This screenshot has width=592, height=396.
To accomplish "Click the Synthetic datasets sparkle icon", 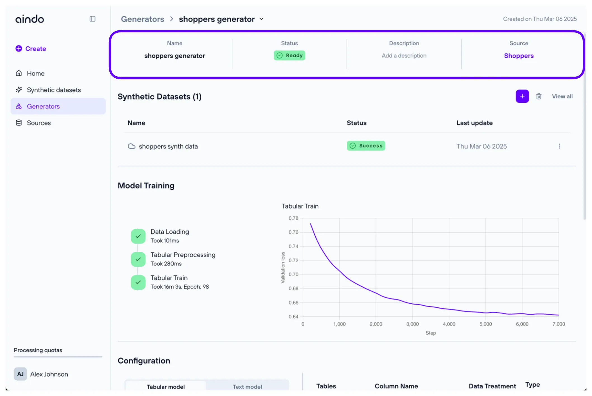I will click(x=19, y=90).
